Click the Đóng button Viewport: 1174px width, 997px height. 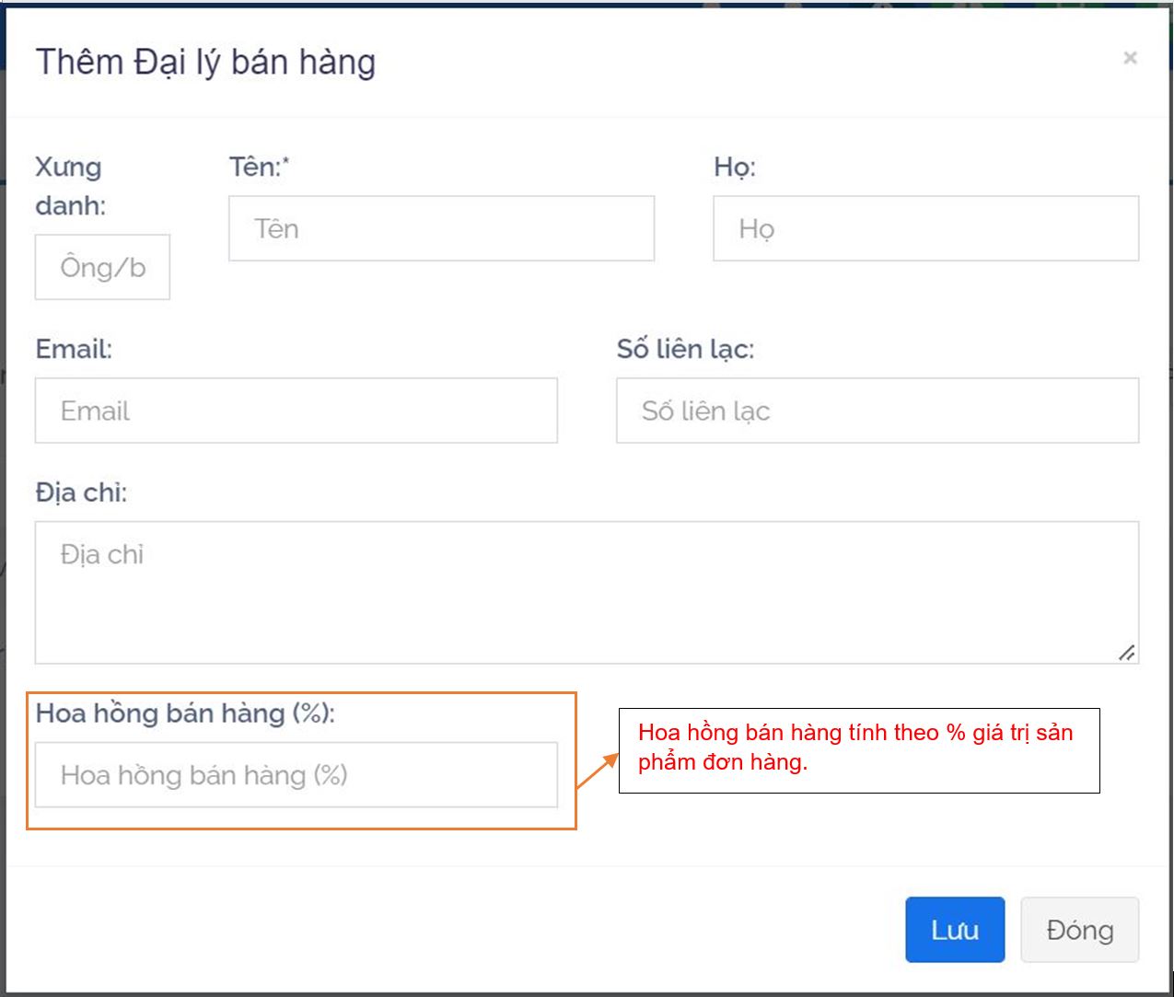[1079, 930]
